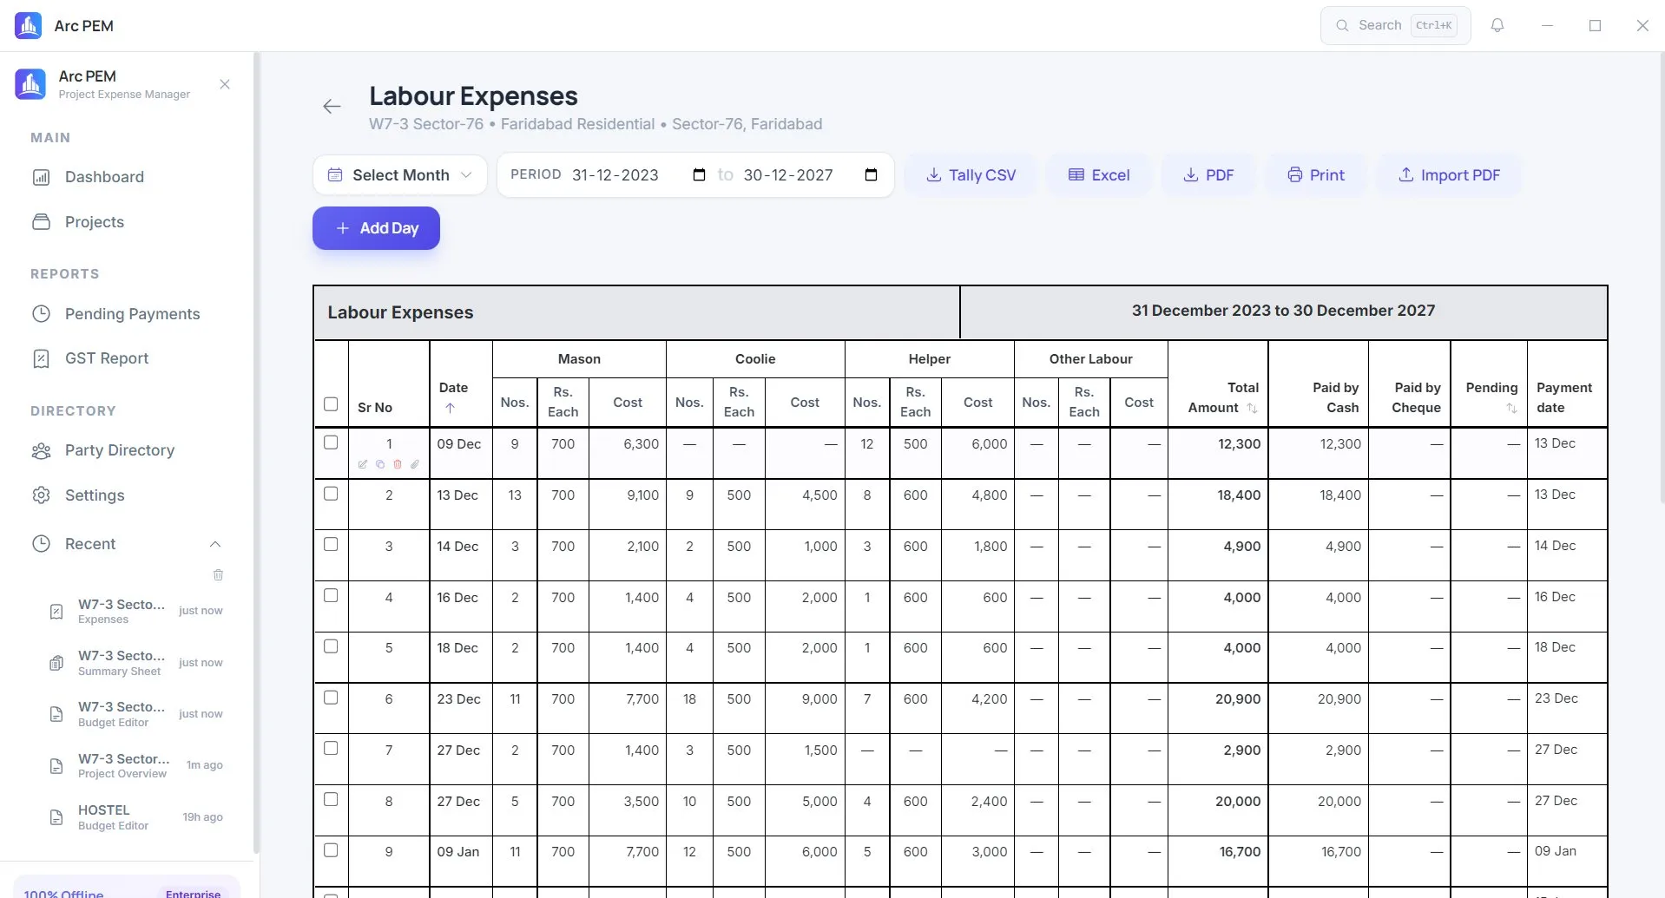Toggle the select-all checkbox in table header
This screenshot has width=1665, height=898.
(x=331, y=403)
